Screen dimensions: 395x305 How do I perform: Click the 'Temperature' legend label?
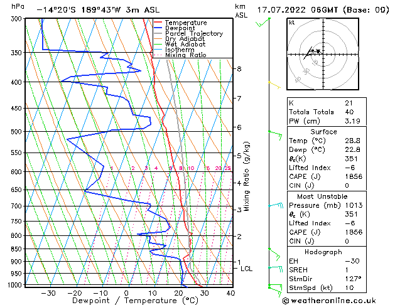[186, 23]
